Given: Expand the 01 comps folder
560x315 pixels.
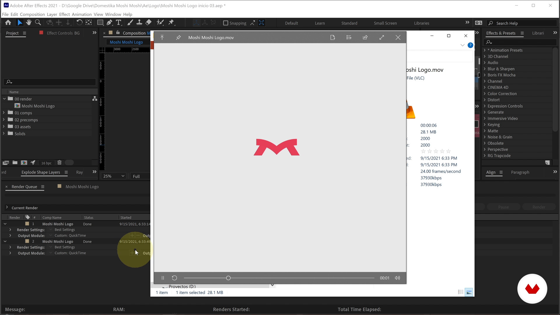Looking at the screenshot, I should coord(4,113).
